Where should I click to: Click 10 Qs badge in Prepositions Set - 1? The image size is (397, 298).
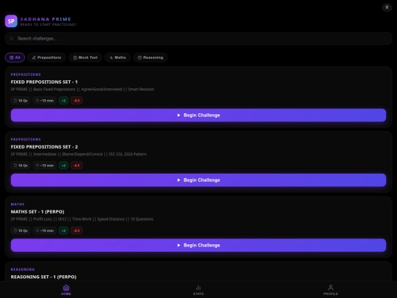point(21,101)
